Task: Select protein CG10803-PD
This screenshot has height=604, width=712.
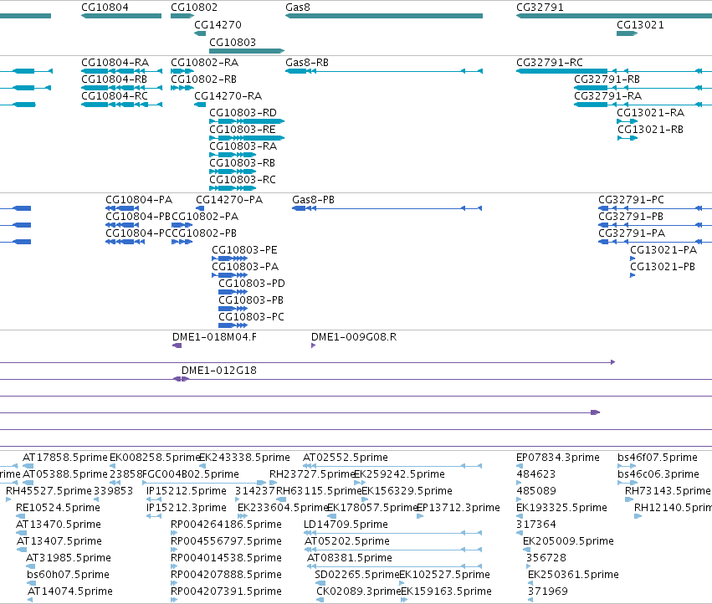Action: pyautogui.click(x=233, y=293)
